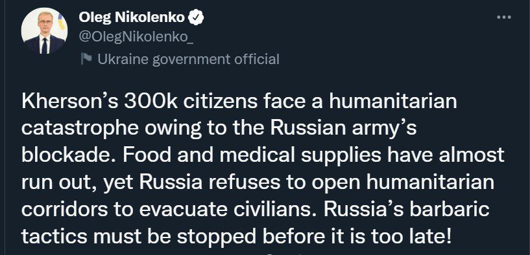Click the tweet line starting with Kherson's 300k
Image resolution: width=530 pixels, height=255 pixels.
click(239, 102)
